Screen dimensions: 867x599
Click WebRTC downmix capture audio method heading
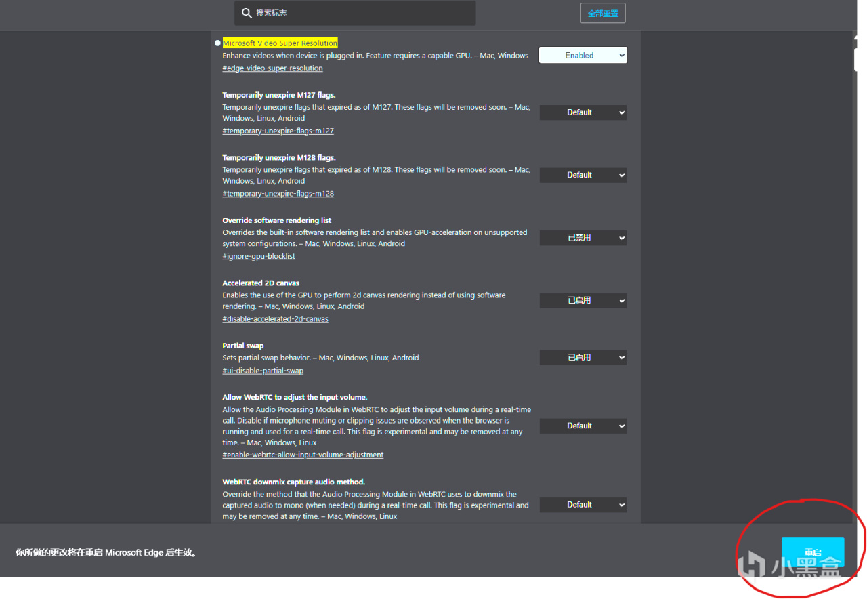point(293,482)
